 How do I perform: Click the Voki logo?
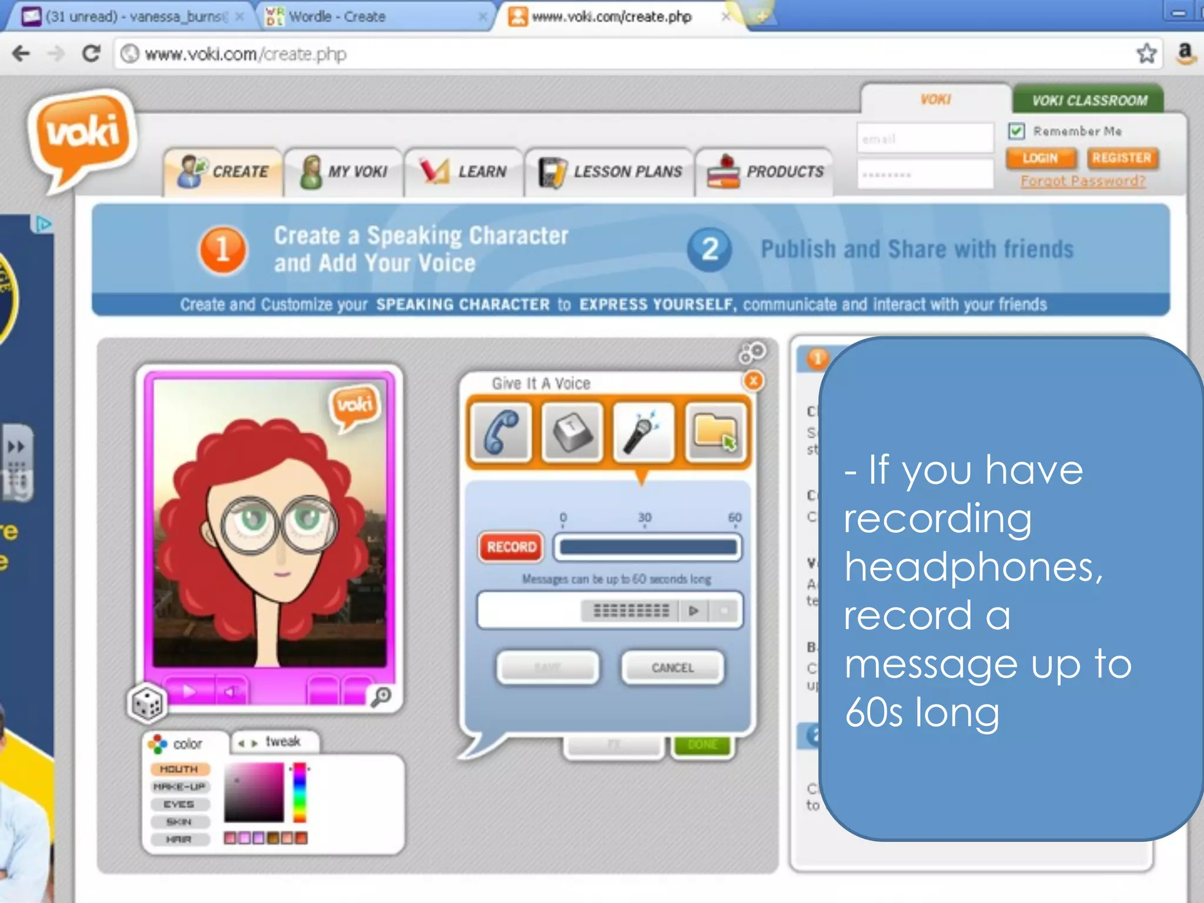click(82, 140)
